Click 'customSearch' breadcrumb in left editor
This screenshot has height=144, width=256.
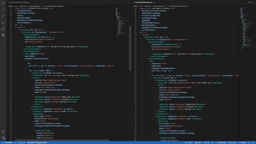[34, 6]
